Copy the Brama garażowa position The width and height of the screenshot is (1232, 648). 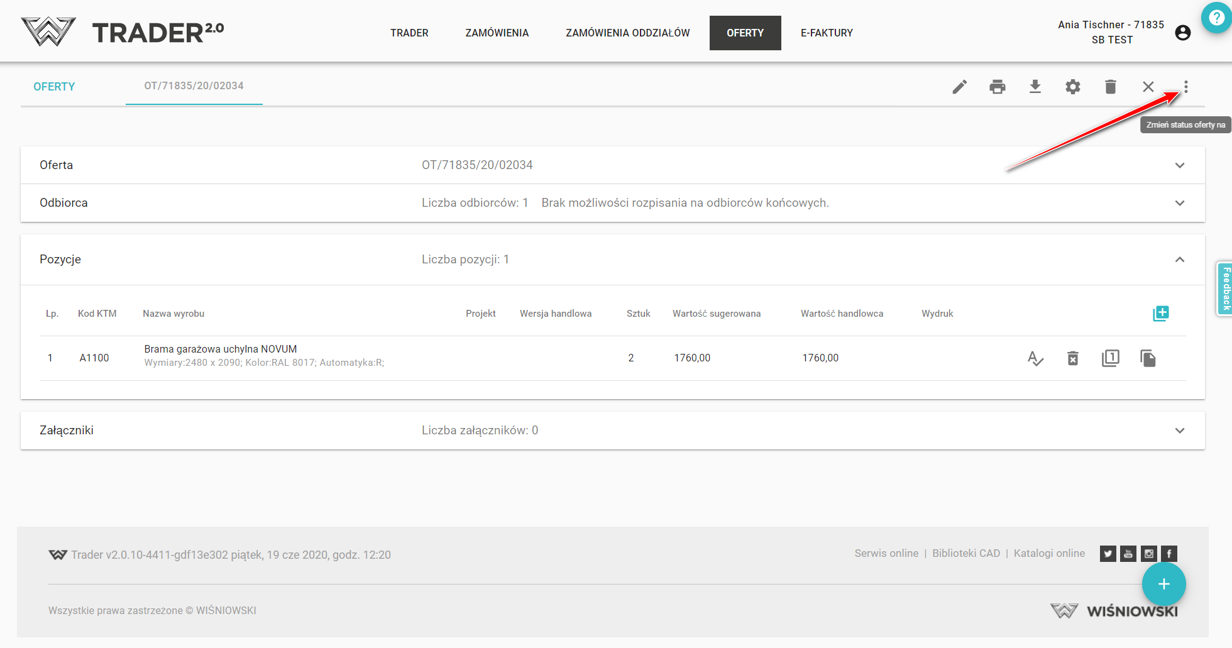pos(1148,358)
